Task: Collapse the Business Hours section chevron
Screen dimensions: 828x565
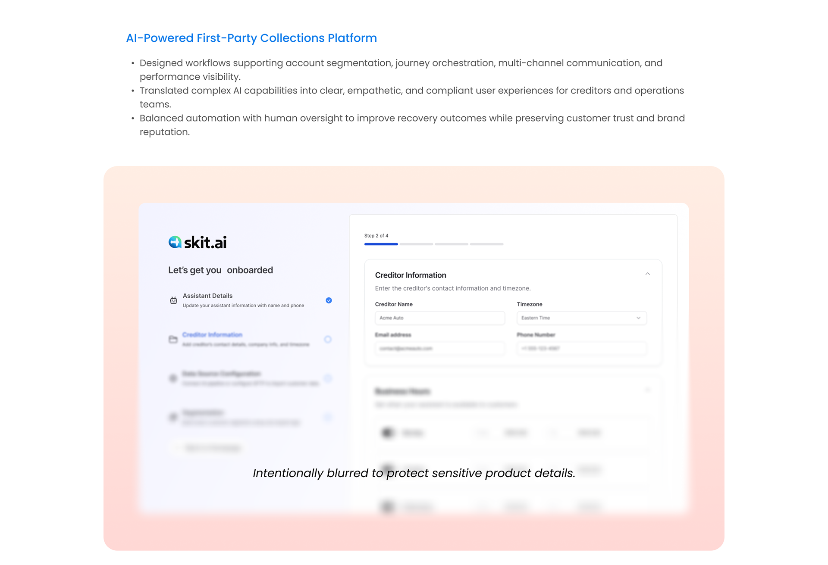Action: pyautogui.click(x=647, y=390)
